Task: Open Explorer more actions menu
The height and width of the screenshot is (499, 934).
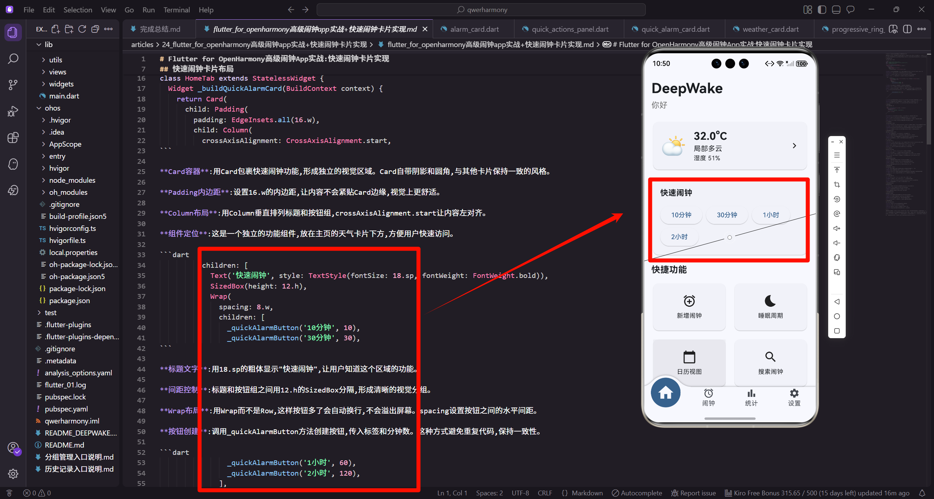Action: [x=108, y=29]
